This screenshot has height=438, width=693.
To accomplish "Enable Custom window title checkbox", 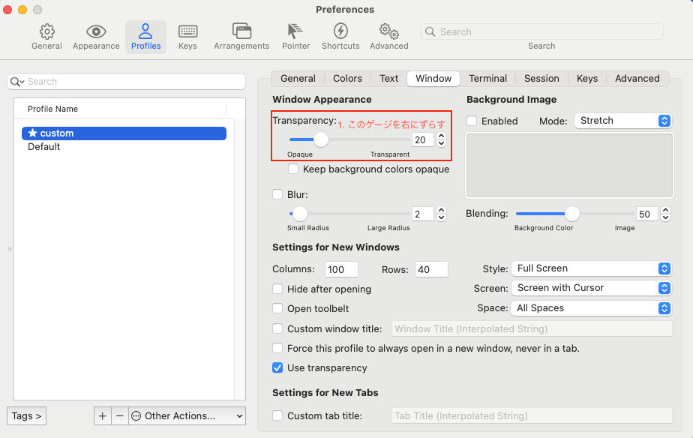I will pos(277,328).
